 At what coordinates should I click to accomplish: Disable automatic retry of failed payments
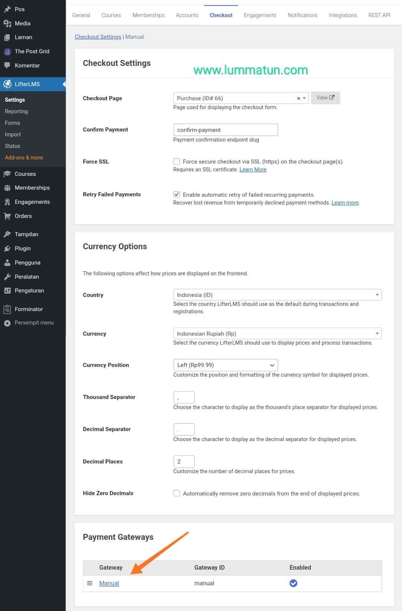[177, 194]
